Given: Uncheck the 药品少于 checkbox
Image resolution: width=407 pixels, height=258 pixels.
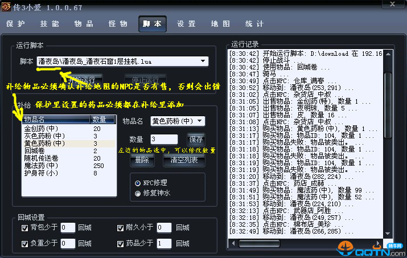Looking at the screenshot, I should 121,244.
